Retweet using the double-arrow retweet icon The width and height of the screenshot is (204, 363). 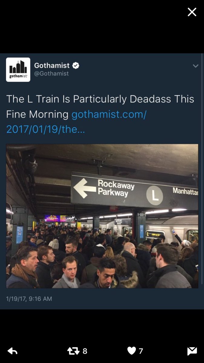click(x=74, y=351)
